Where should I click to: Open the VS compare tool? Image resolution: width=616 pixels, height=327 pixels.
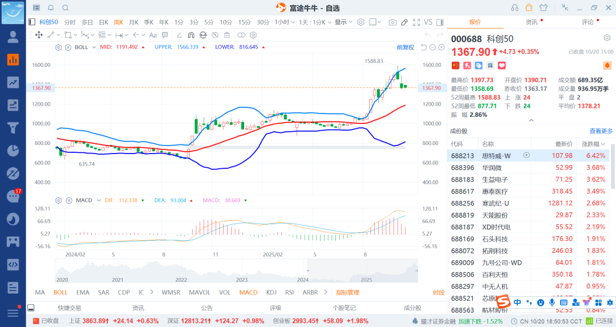click(428, 22)
